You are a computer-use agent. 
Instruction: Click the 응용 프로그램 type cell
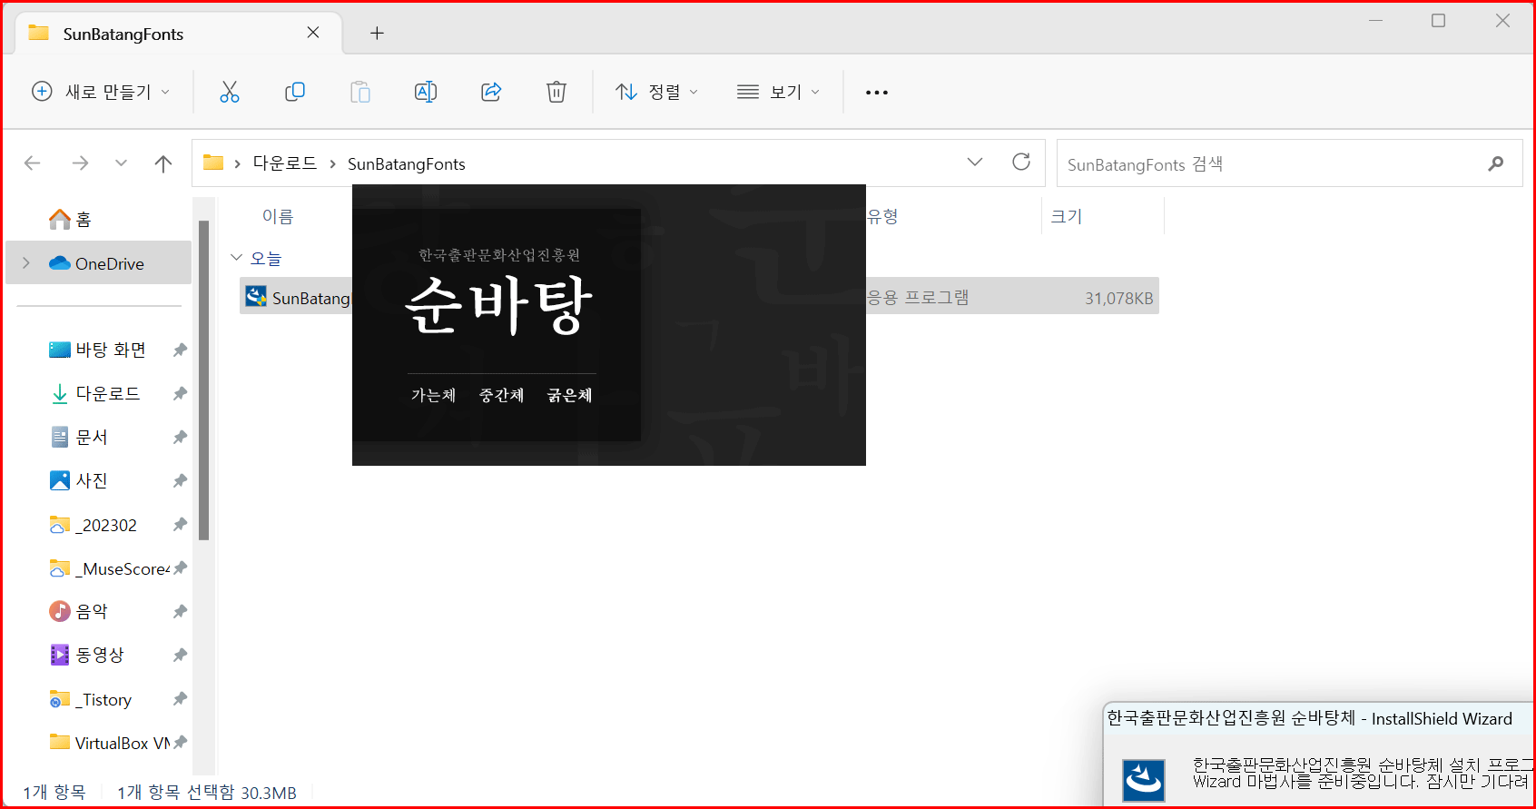click(x=918, y=298)
